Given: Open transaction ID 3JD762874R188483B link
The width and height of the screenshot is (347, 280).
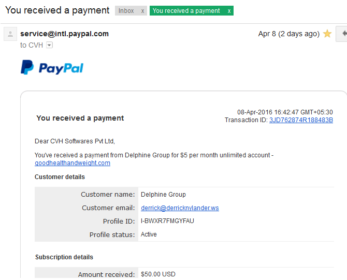Looking at the screenshot, I should pos(301,120).
